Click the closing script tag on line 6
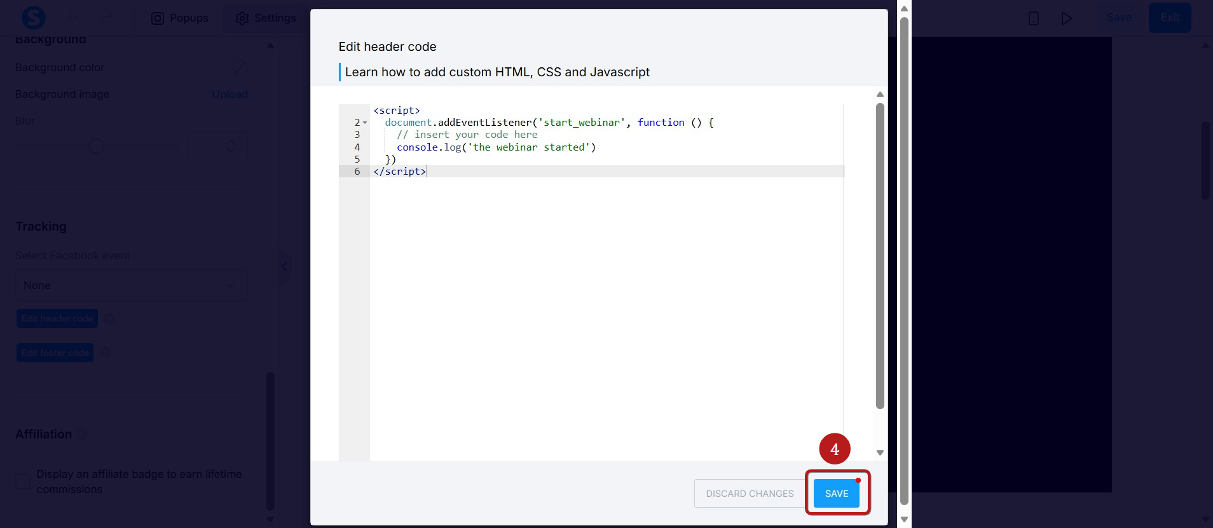This screenshot has width=1213, height=528. click(400, 172)
